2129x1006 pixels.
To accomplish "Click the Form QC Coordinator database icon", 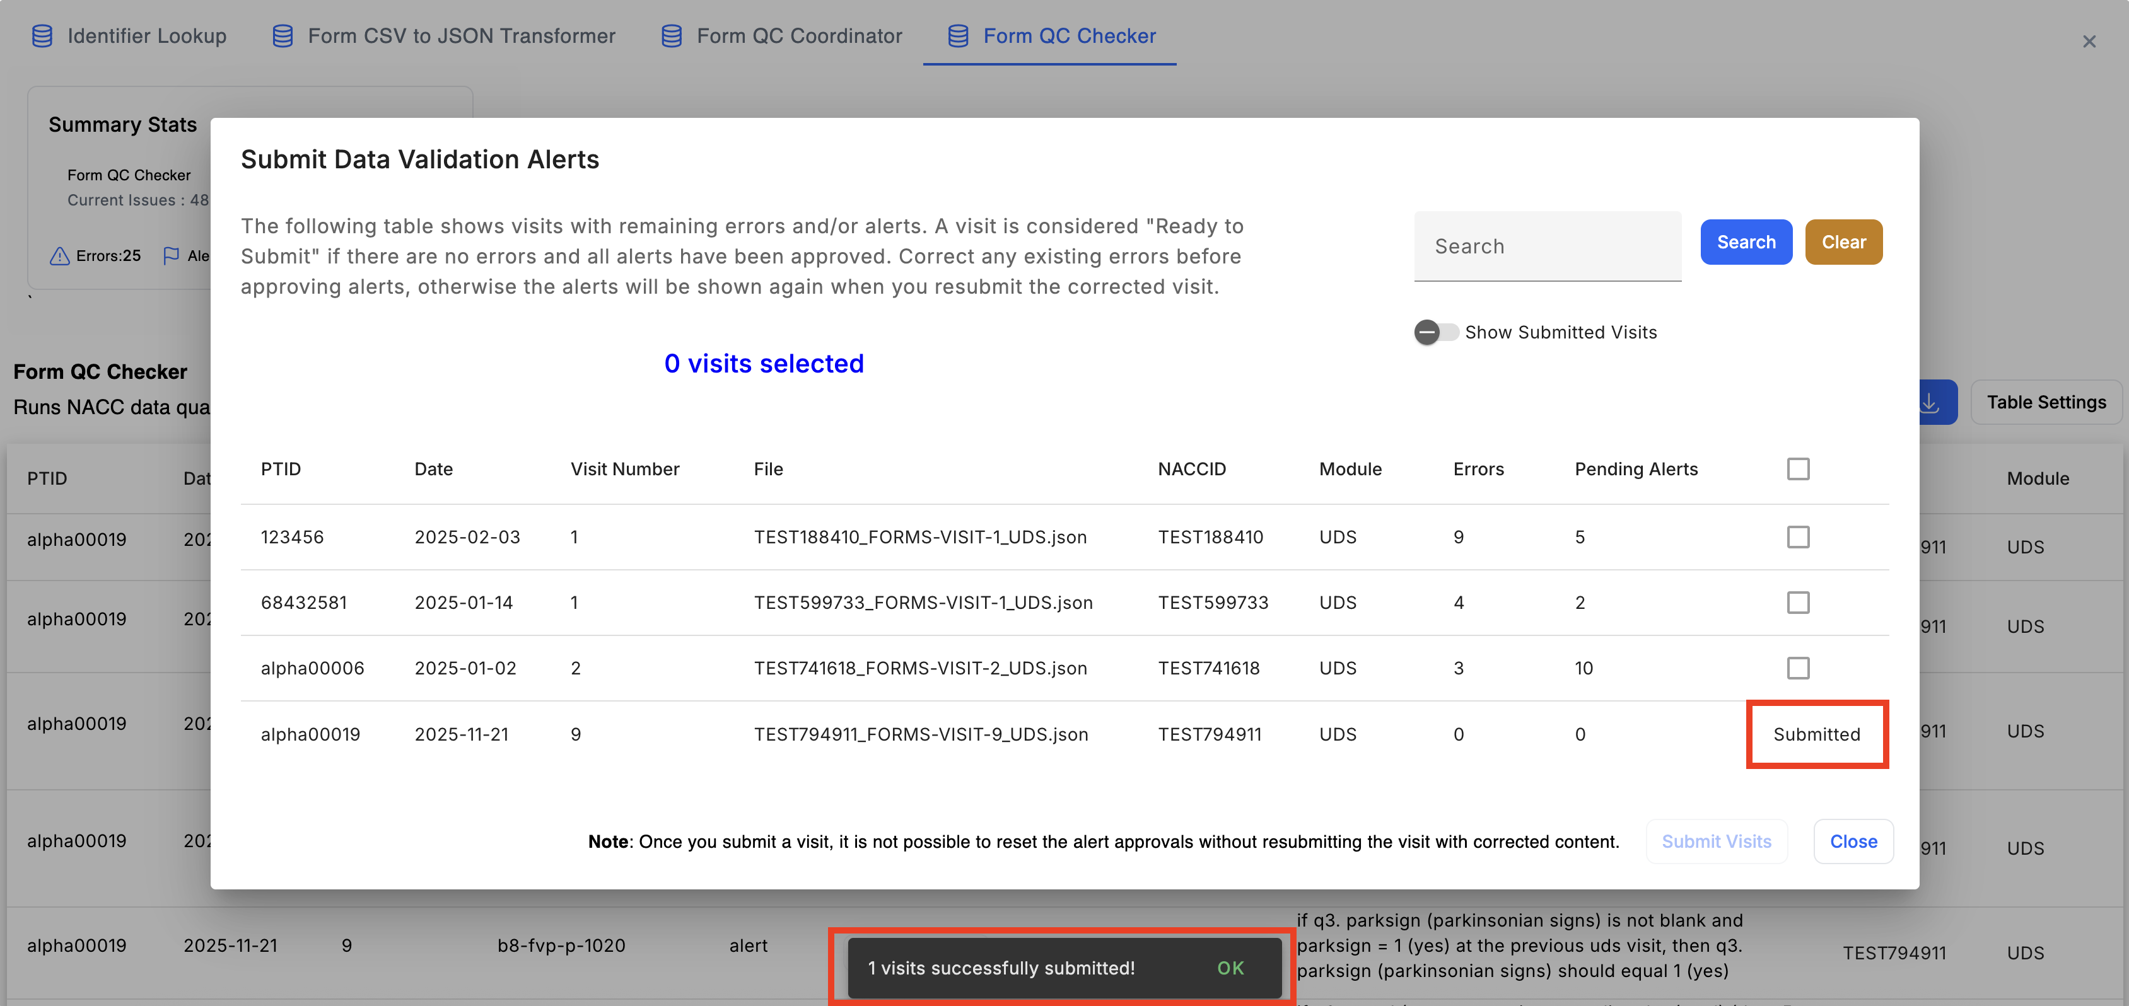I will 672,37.
